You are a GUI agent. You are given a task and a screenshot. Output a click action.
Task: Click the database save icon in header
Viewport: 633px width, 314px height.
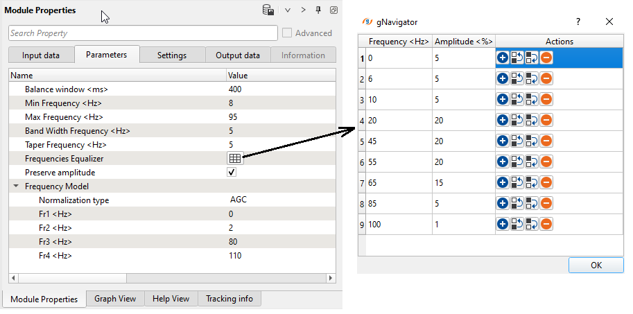[x=268, y=10]
